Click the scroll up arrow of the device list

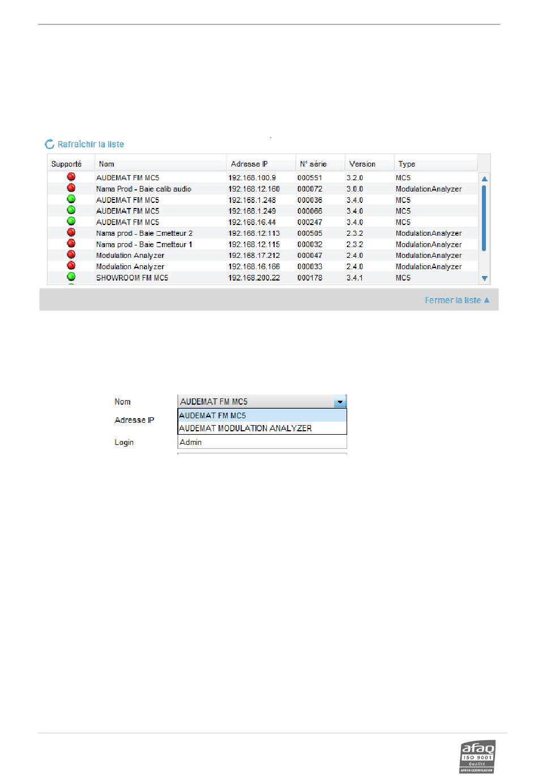tap(484, 179)
